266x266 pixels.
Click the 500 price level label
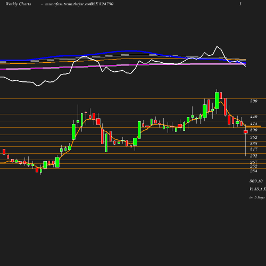[254, 101]
